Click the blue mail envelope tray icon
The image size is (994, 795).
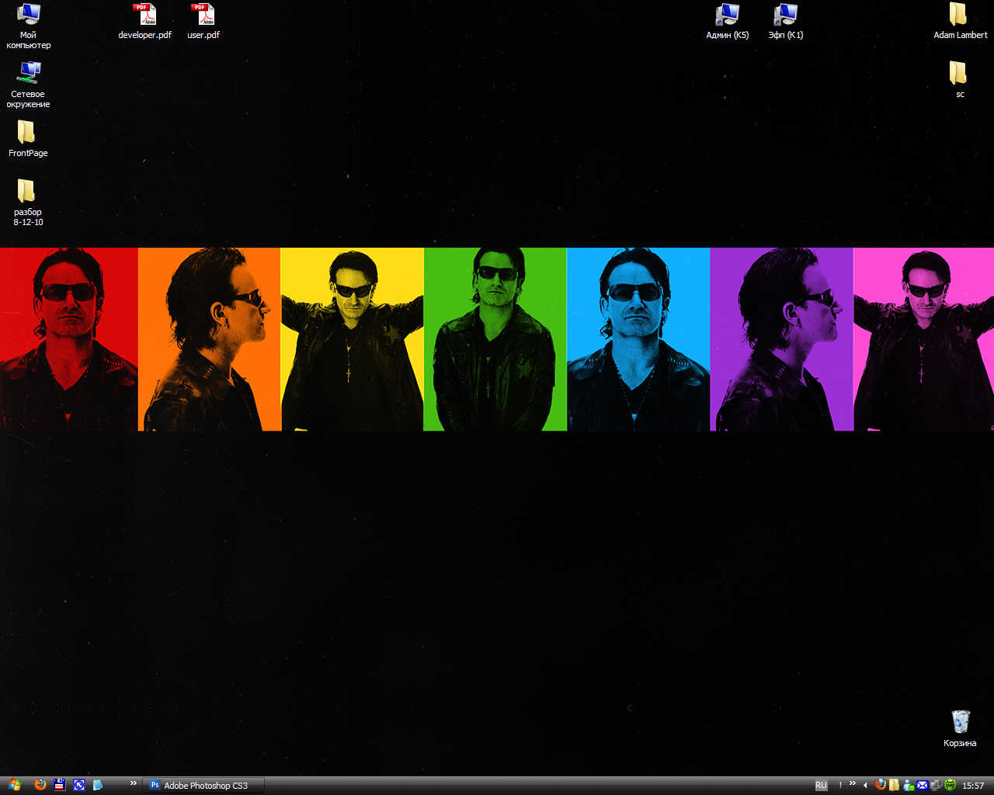click(922, 785)
